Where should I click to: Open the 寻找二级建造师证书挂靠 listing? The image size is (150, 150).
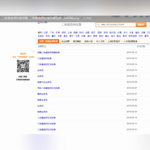click(48, 88)
